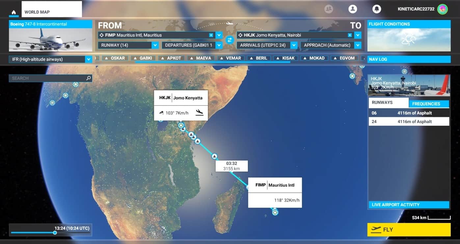Swap departure and arrival airports

point(230,40)
